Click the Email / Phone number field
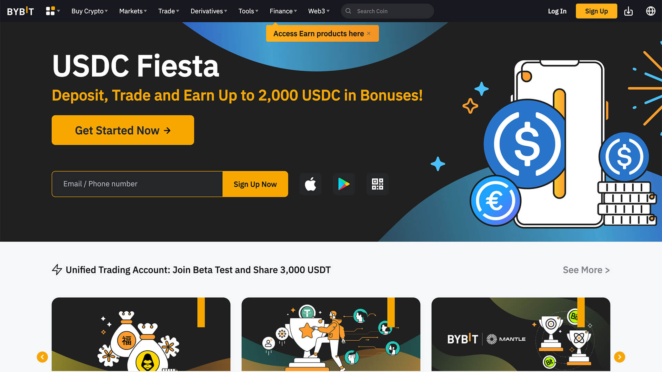 (x=137, y=184)
